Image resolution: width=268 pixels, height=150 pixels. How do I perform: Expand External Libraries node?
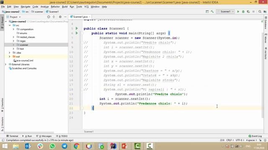pos(6,65)
